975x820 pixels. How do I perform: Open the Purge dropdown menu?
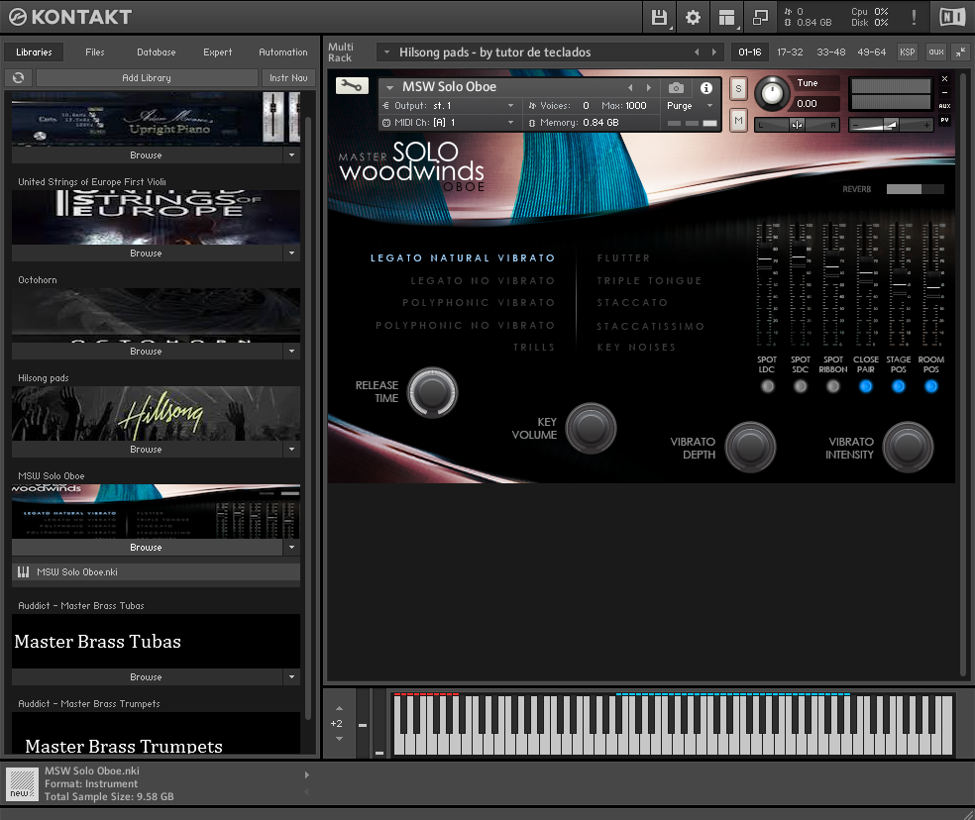click(691, 106)
